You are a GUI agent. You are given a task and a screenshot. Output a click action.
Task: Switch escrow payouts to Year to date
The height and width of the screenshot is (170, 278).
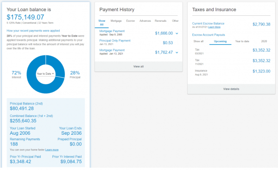tap(242, 41)
